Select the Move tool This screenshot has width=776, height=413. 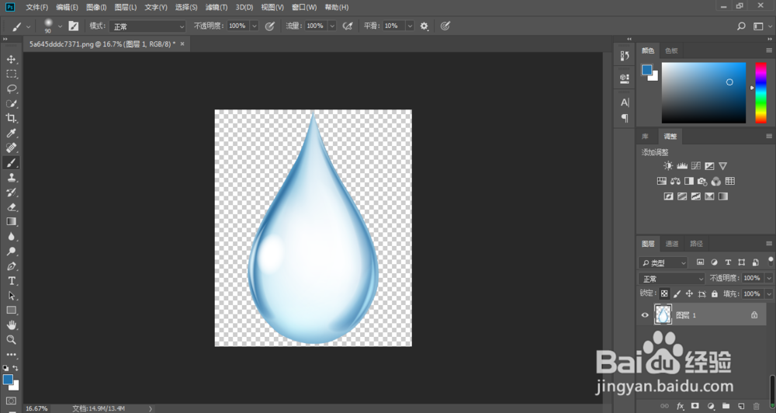(x=12, y=60)
